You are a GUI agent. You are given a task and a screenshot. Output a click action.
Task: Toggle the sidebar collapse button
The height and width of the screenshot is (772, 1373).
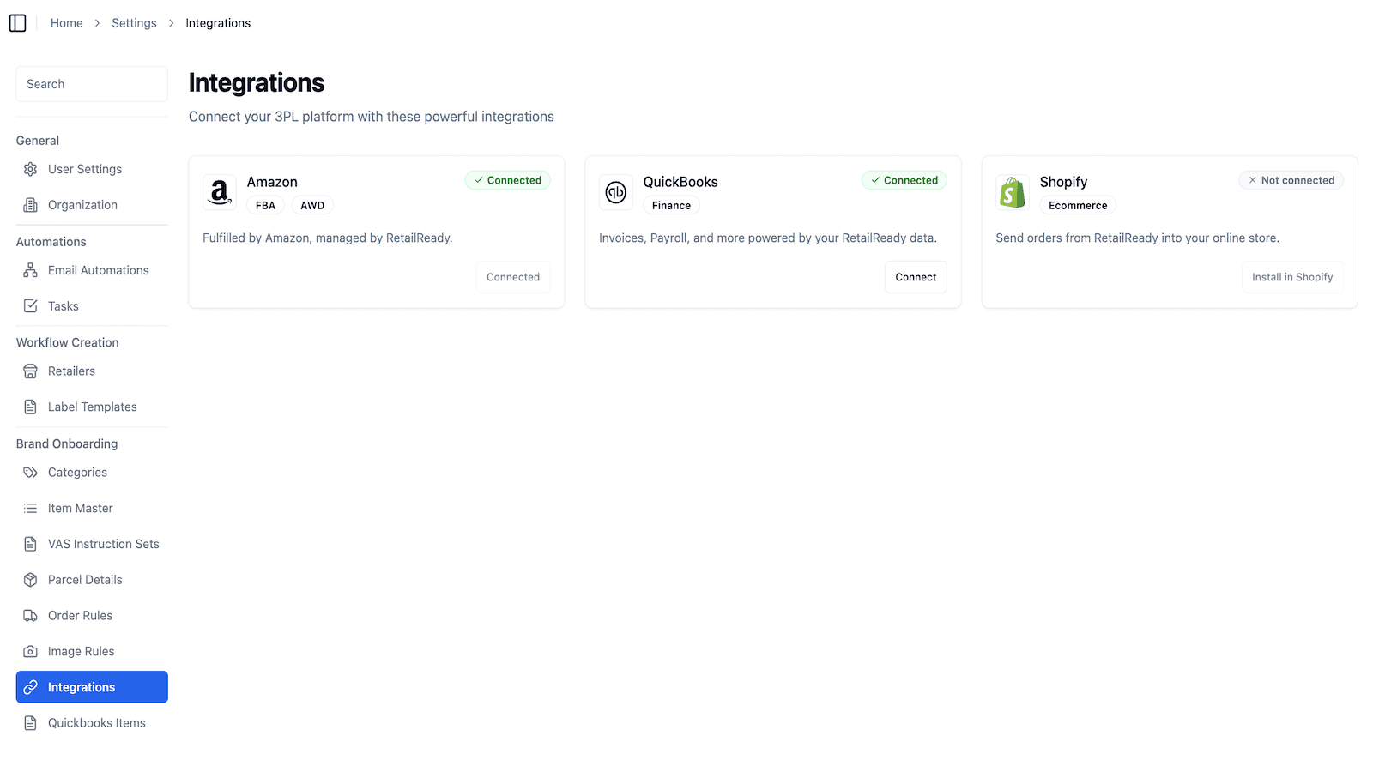pos(18,23)
